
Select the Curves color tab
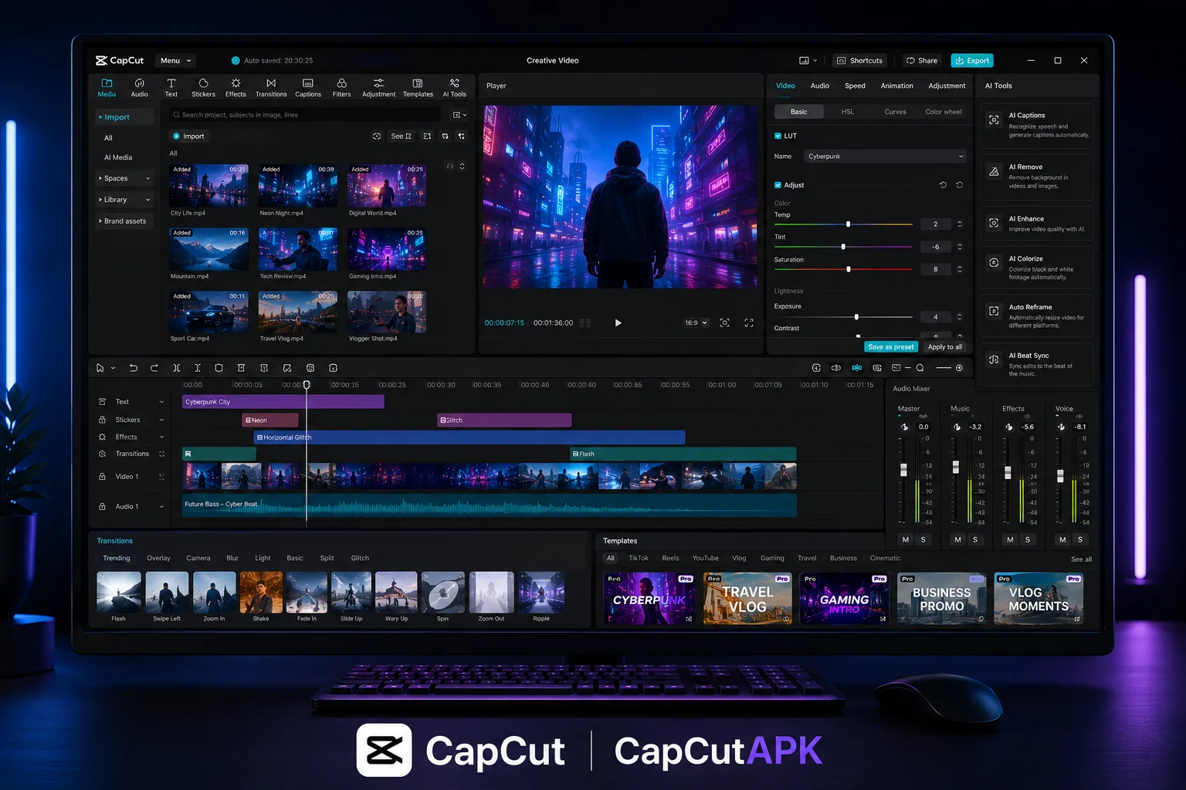pos(895,112)
